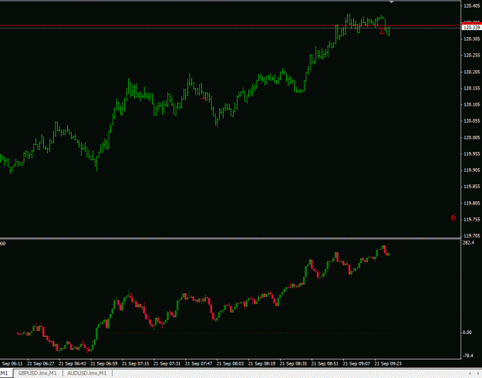Click time axis label 21 Sep 08:03
Screen dimensions: 482x378
coord(231,363)
